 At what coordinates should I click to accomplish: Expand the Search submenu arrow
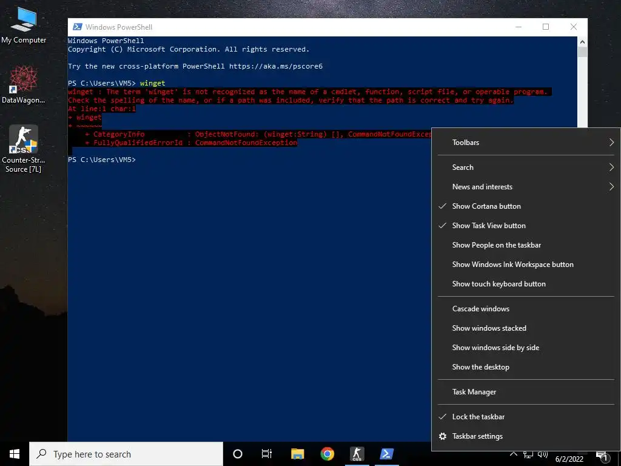pyautogui.click(x=611, y=167)
